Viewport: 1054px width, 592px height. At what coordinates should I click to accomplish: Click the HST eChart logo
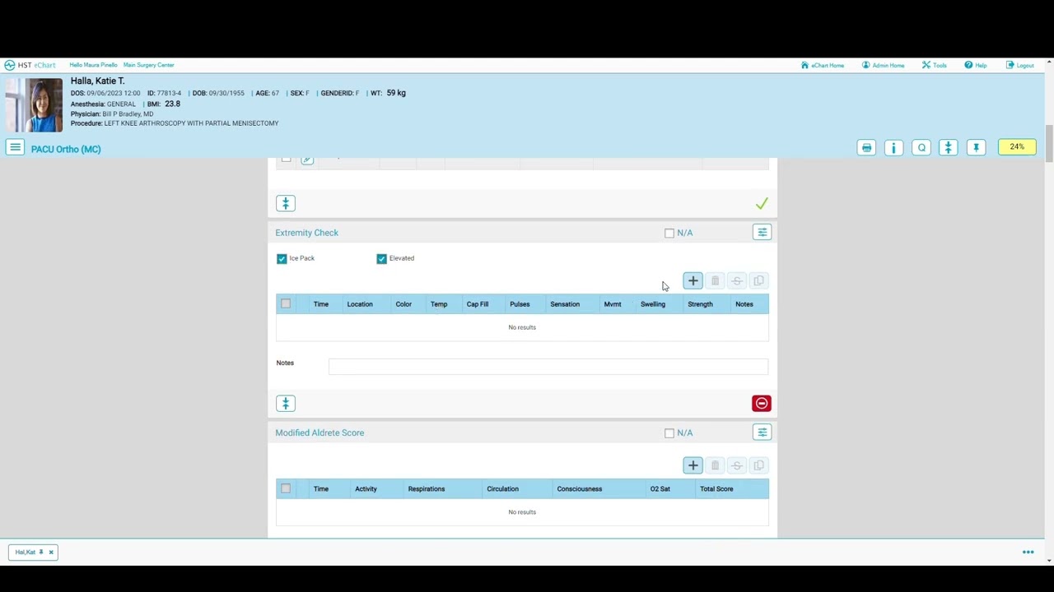[x=30, y=65]
